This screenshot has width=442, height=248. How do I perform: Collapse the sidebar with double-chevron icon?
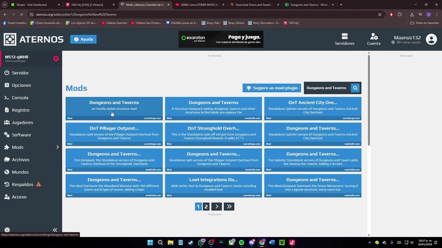pyautogui.click(x=55, y=230)
